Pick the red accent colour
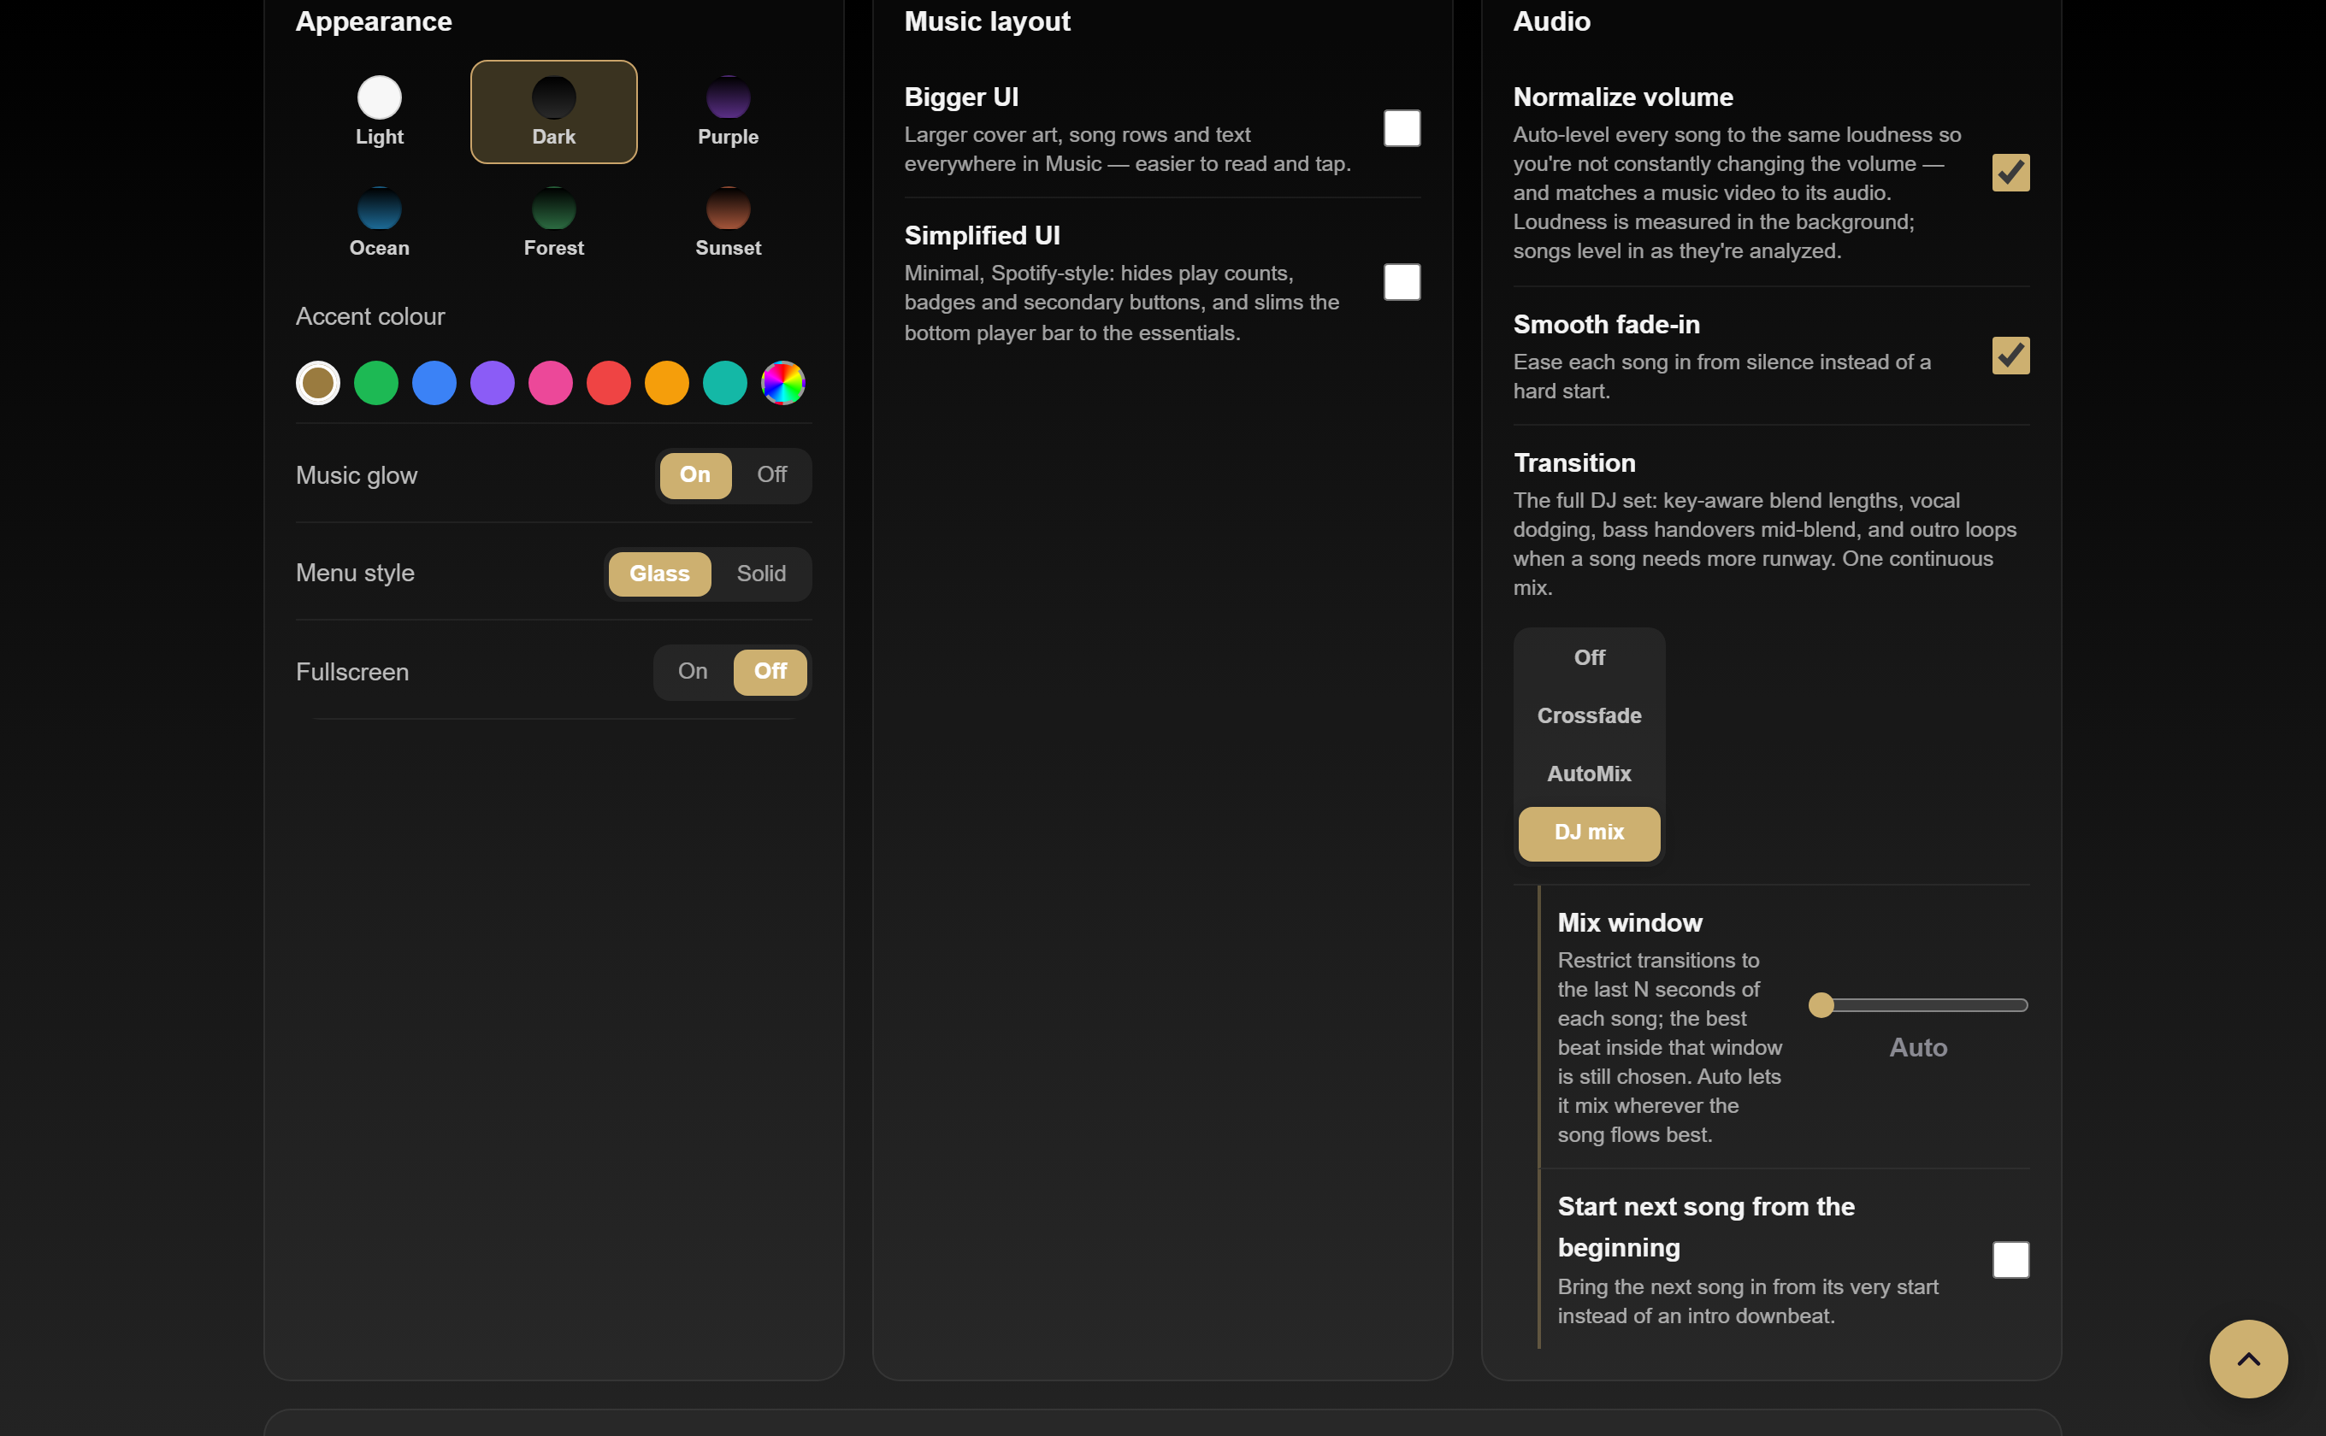2326x1436 pixels. coord(609,384)
